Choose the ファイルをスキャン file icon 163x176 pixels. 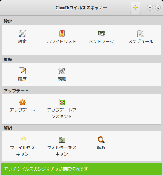coord(22,140)
